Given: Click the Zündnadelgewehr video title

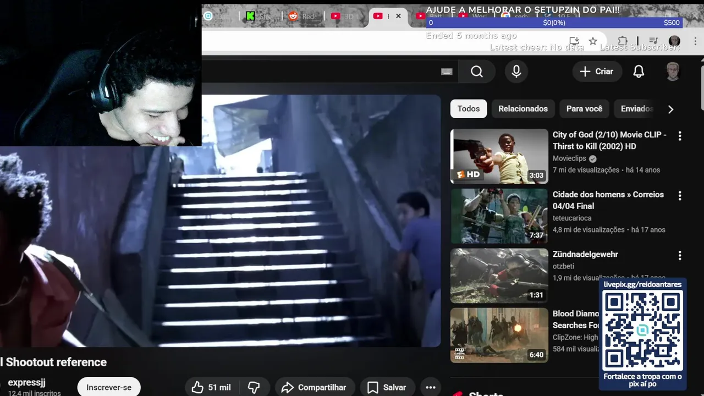Looking at the screenshot, I should pyautogui.click(x=585, y=254).
